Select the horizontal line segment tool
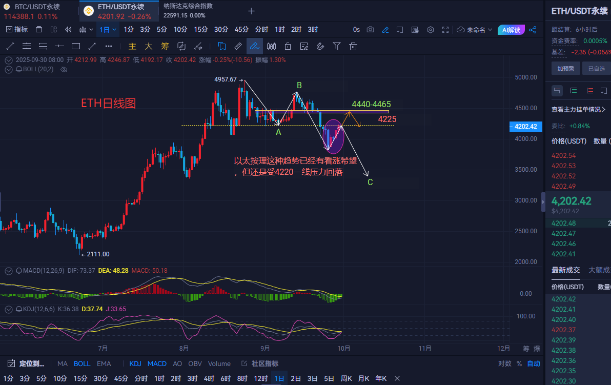Image resolution: width=611 pixels, height=385 pixels. (59, 46)
